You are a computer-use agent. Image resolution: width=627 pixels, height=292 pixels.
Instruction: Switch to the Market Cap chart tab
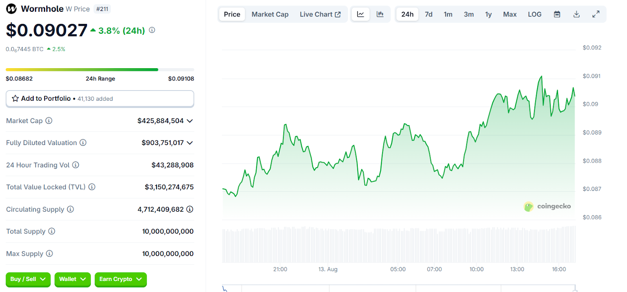pos(270,15)
